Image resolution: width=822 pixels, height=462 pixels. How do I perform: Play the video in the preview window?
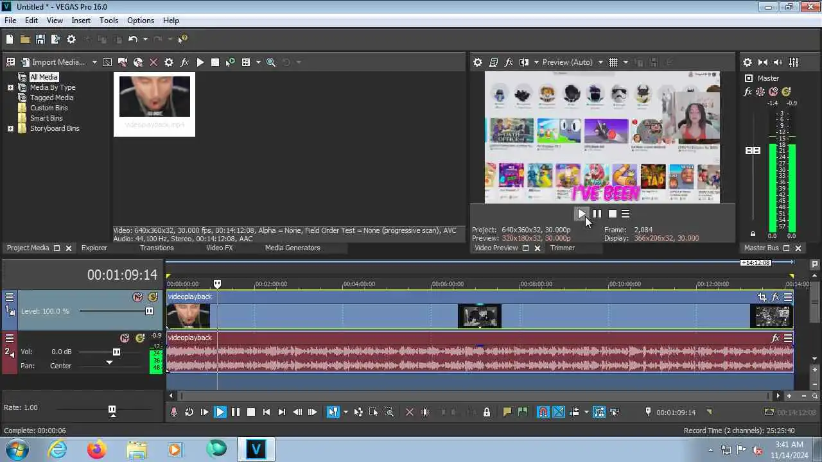[582, 214]
